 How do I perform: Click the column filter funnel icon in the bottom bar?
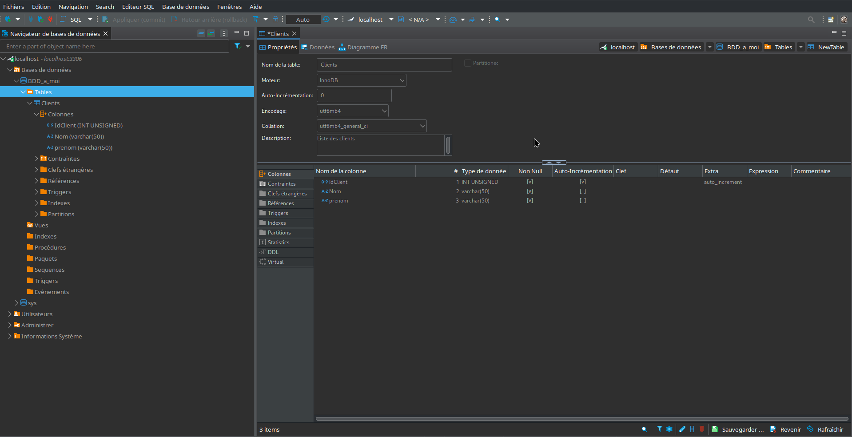point(659,429)
